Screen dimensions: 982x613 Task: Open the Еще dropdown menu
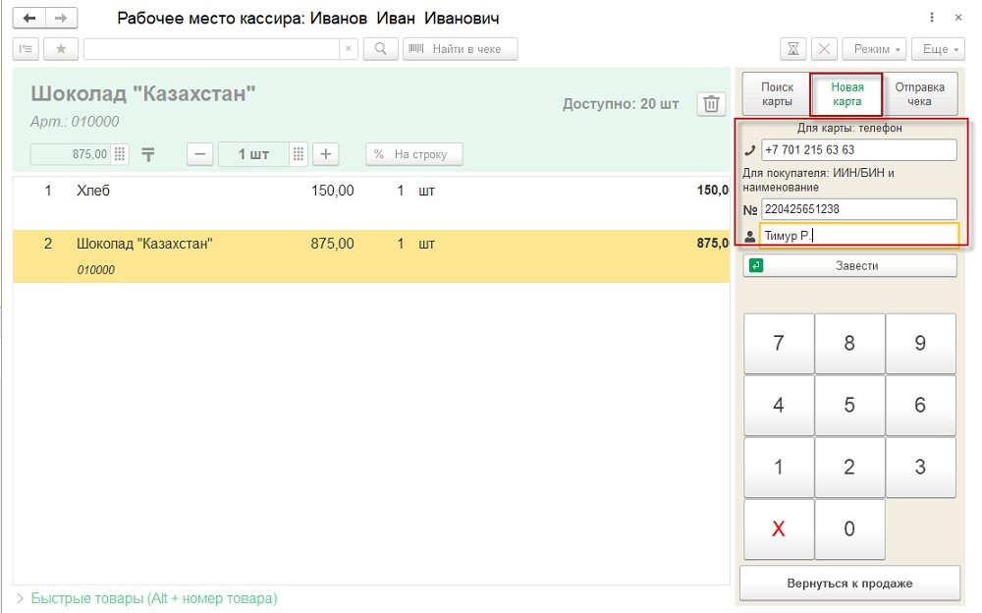(938, 49)
